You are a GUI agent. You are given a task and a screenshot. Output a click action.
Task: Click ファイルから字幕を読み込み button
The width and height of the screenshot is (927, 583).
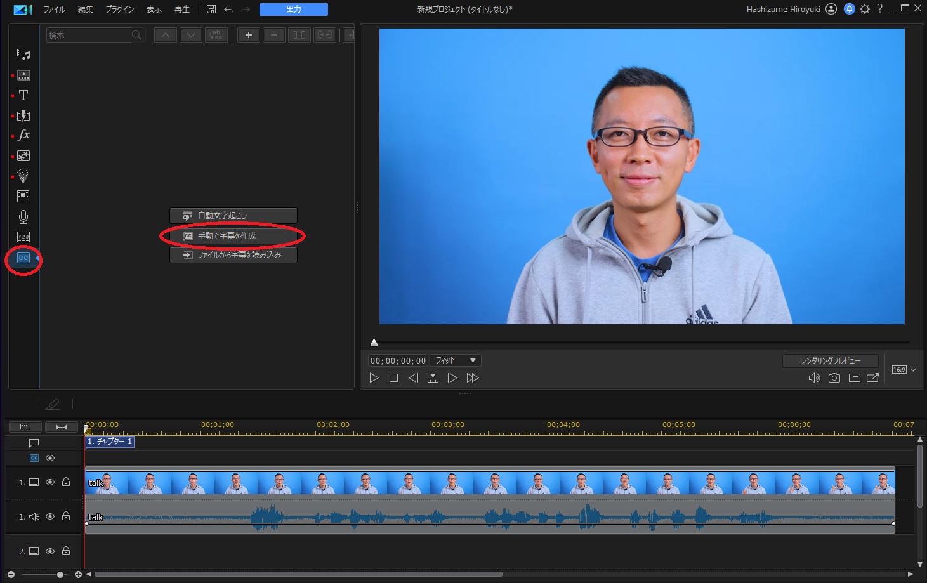point(233,255)
